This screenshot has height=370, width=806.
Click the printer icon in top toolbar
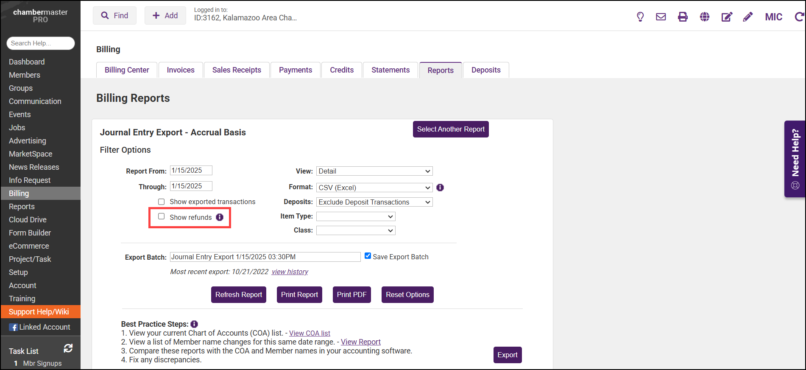(683, 17)
